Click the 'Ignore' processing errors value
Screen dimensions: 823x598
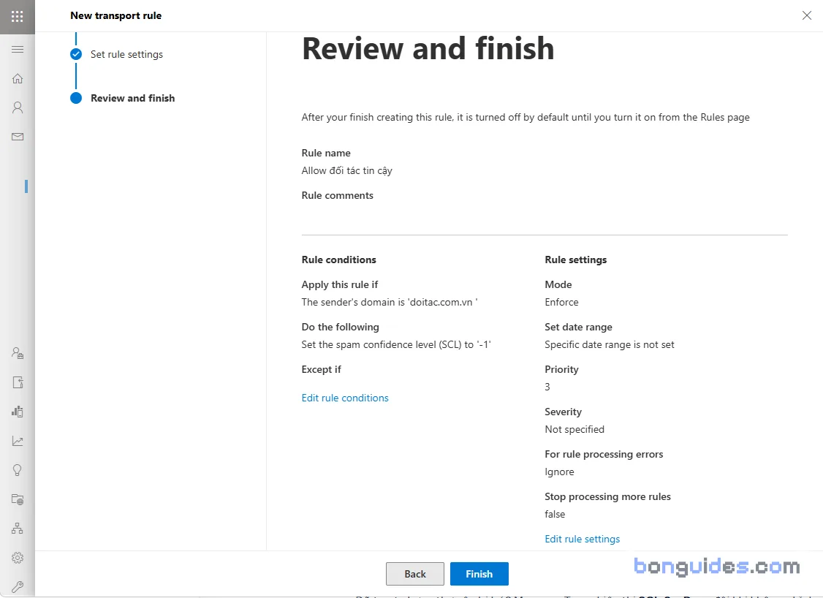559,472
